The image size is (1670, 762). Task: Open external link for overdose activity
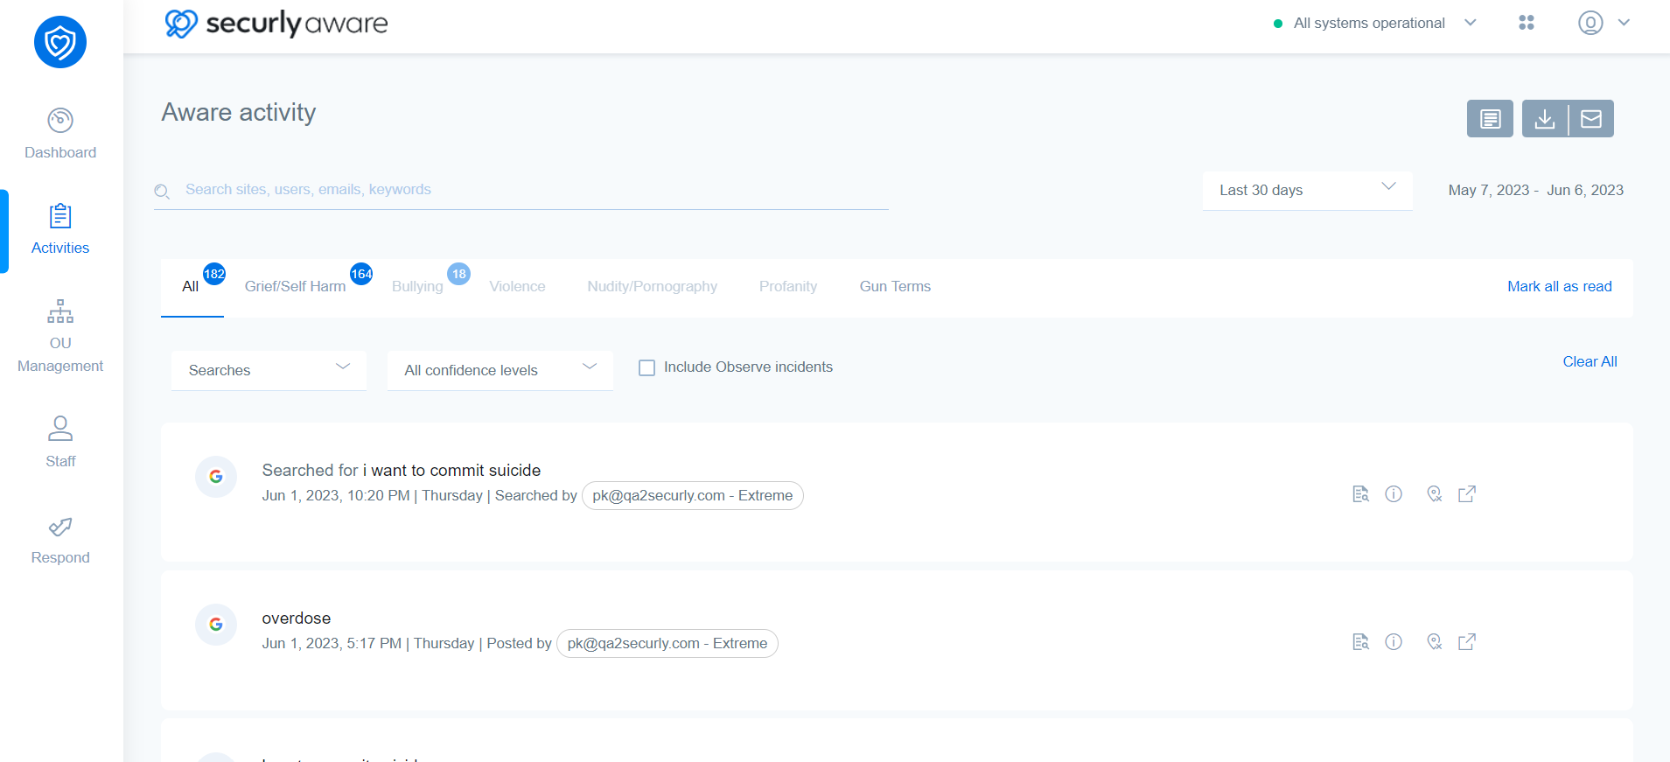point(1467,642)
